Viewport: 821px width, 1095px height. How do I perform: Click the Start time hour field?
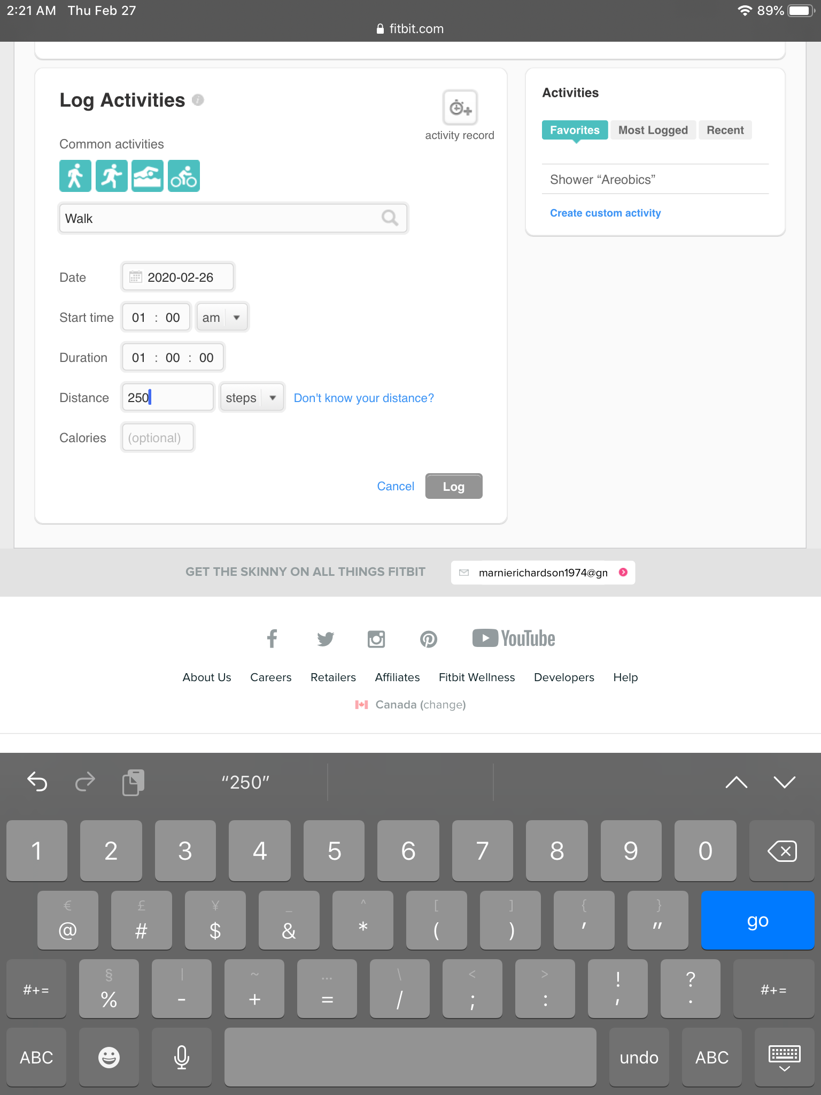(x=138, y=318)
